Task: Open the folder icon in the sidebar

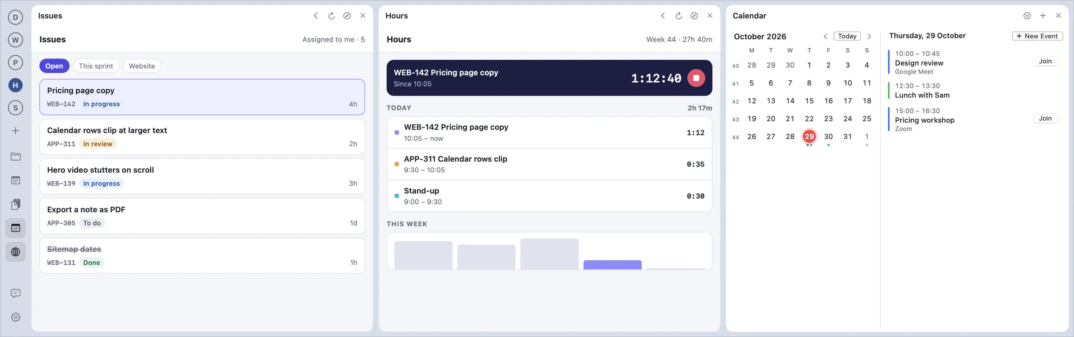Action: click(x=16, y=157)
